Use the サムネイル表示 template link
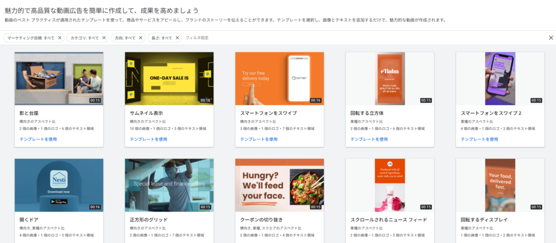Viewport: 556px width, 243px height. click(x=148, y=139)
